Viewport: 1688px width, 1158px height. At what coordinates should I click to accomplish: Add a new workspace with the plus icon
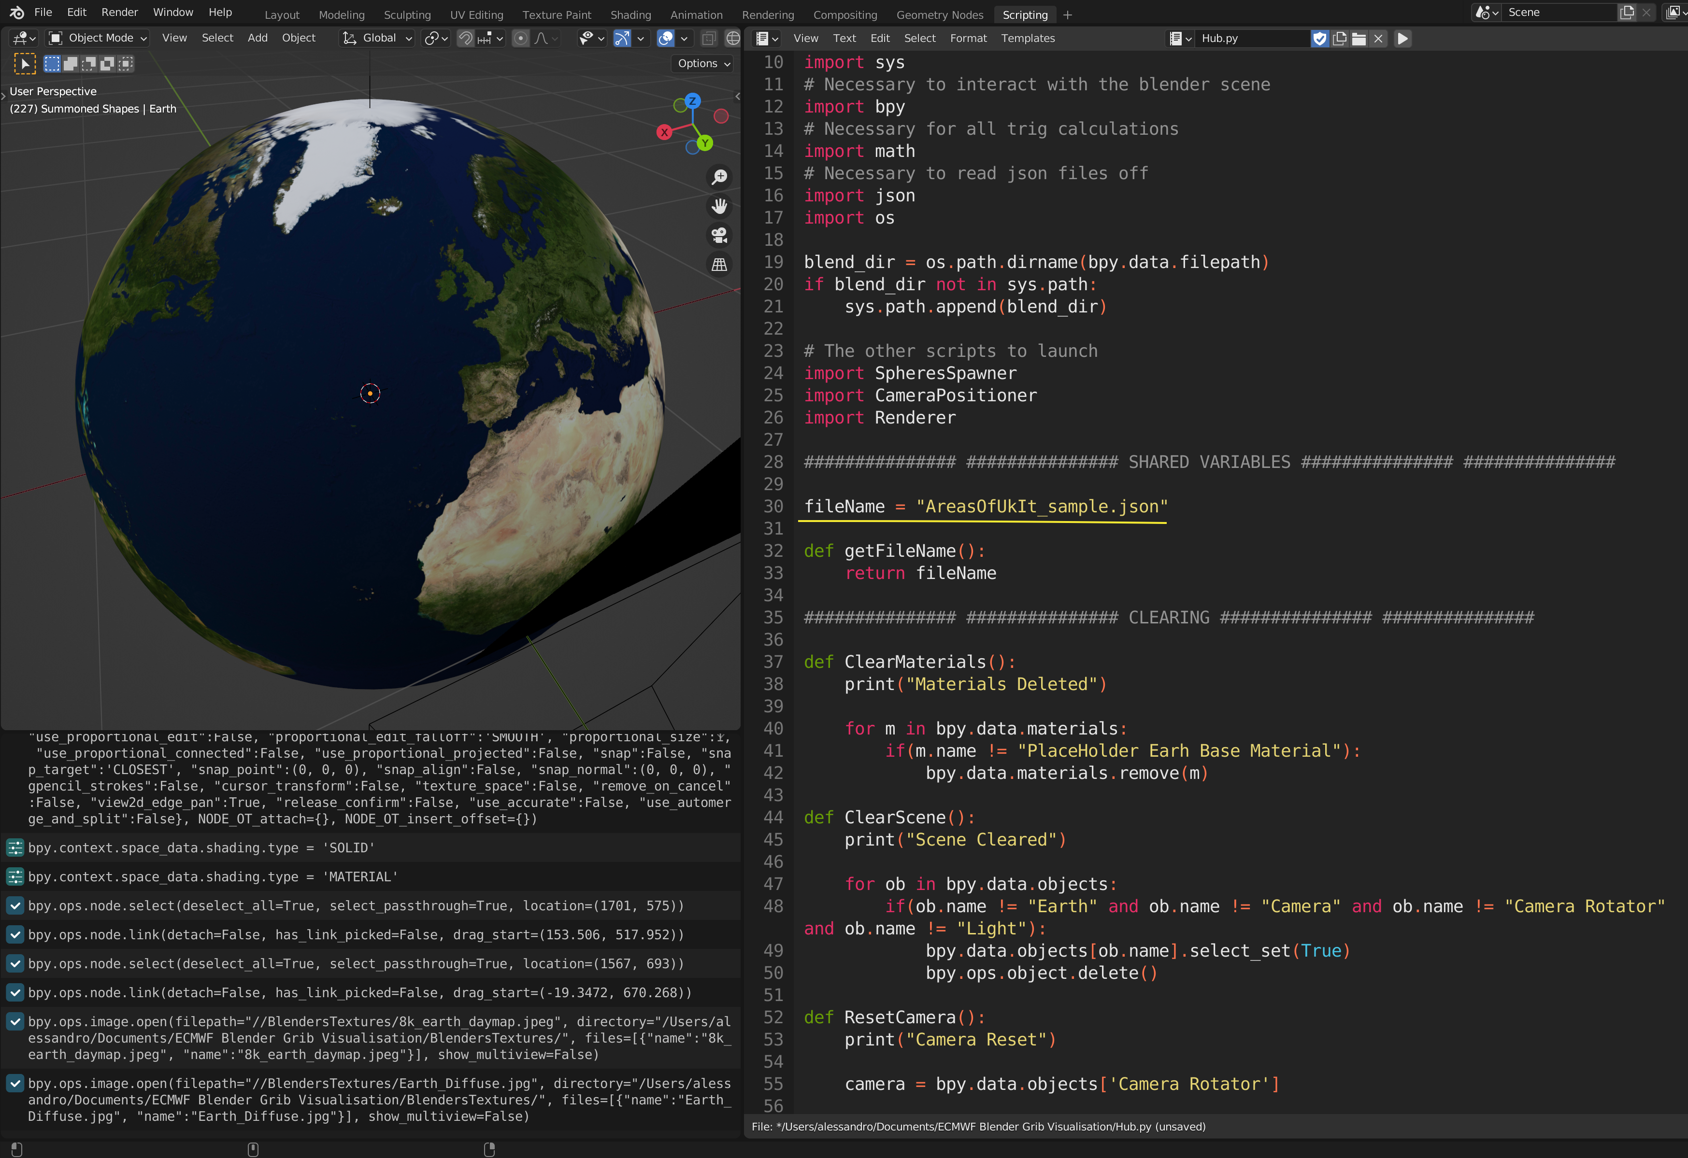click(1067, 14)
